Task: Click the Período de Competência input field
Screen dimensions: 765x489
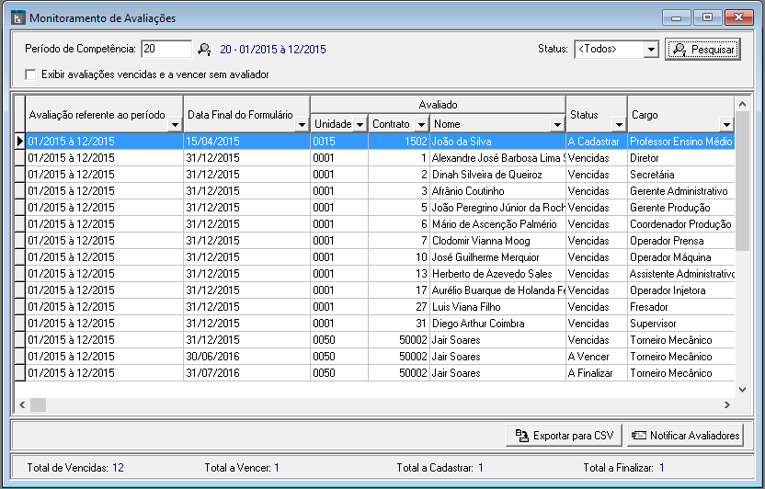Action: [166, 49]
